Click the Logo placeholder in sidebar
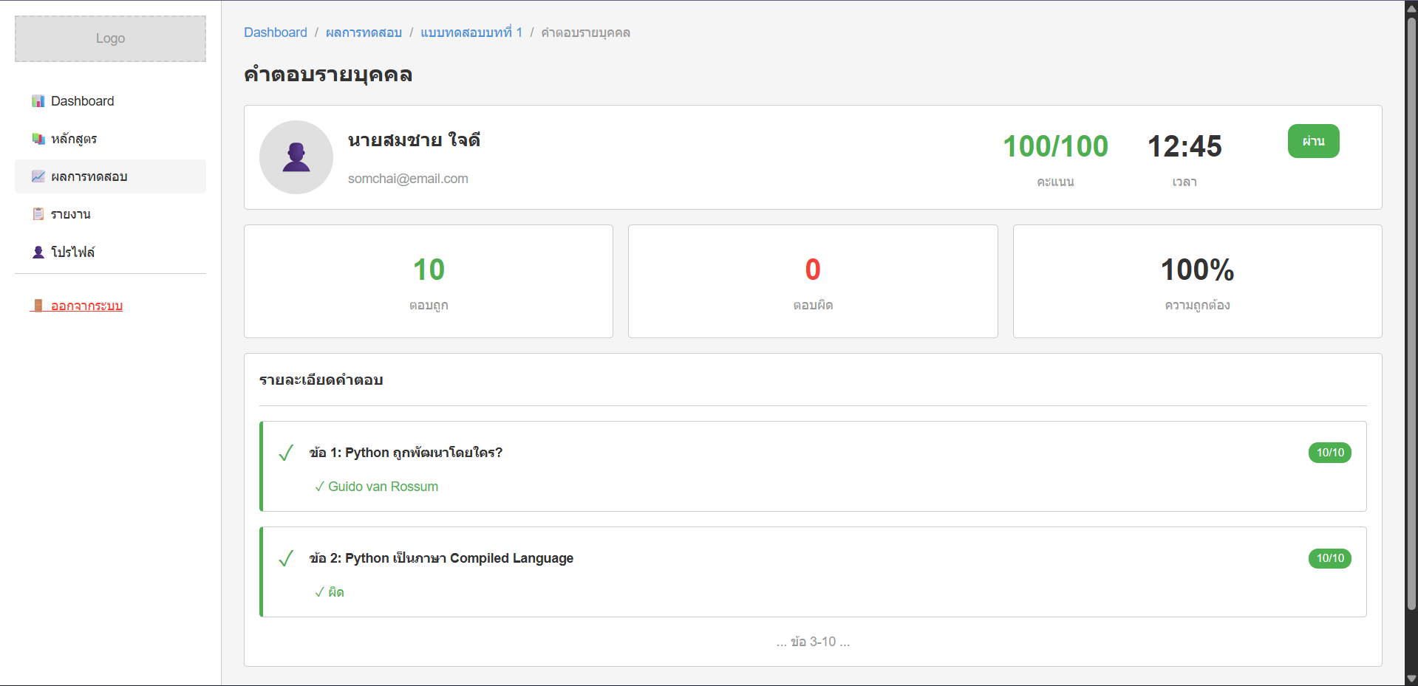Viewport: 1418px width, 686px height. 110,38
